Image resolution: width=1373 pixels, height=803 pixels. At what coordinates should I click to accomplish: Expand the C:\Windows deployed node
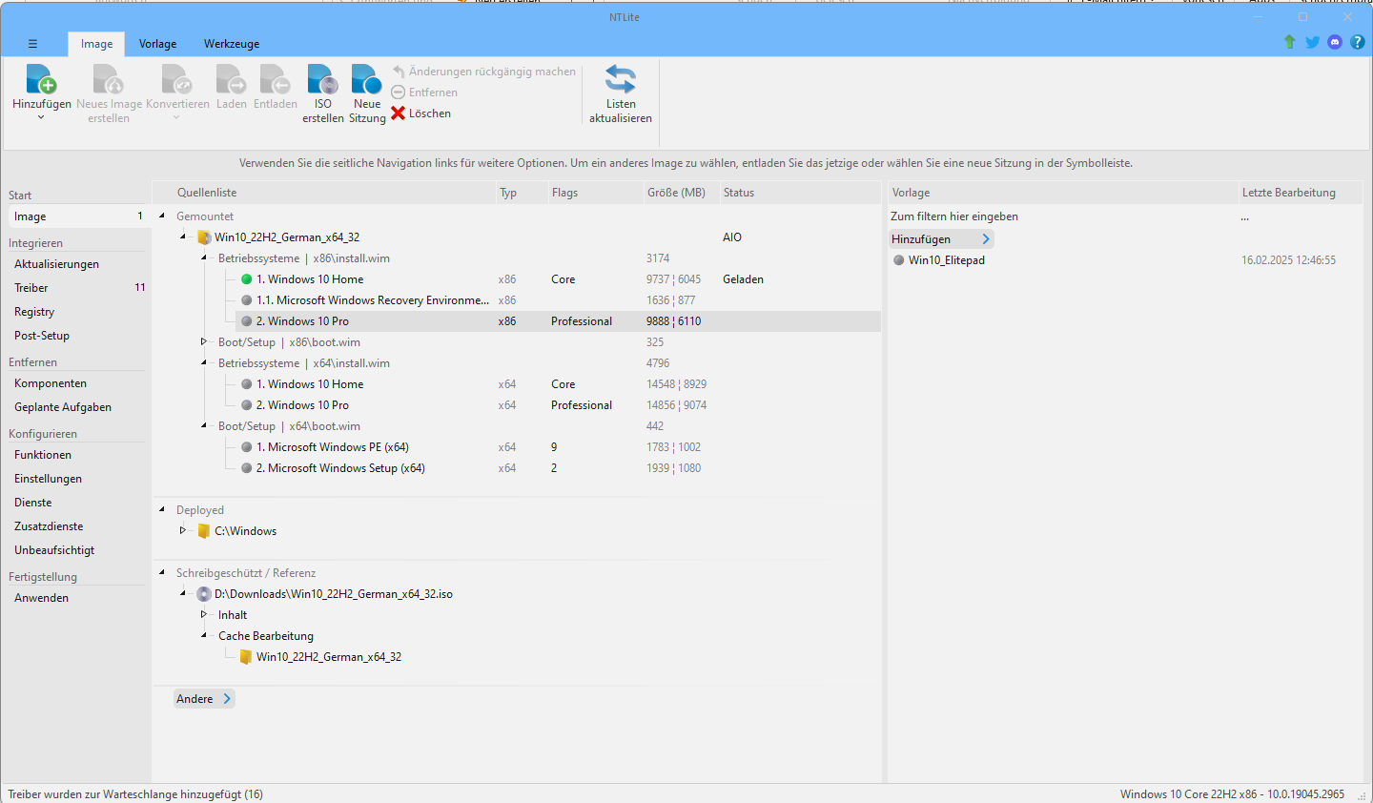point(183,531)
